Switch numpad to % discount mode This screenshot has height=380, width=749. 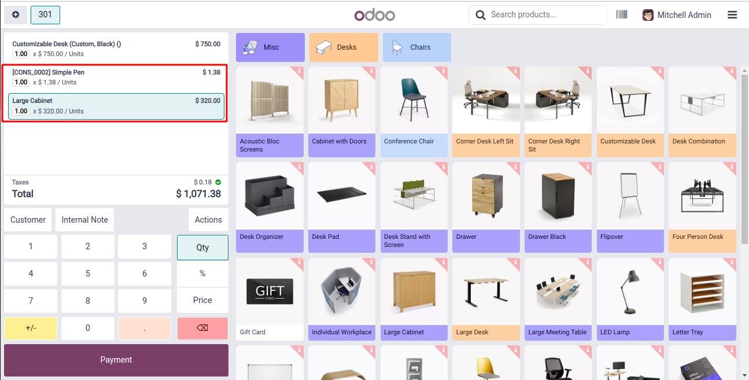click(x=202, y=274)
